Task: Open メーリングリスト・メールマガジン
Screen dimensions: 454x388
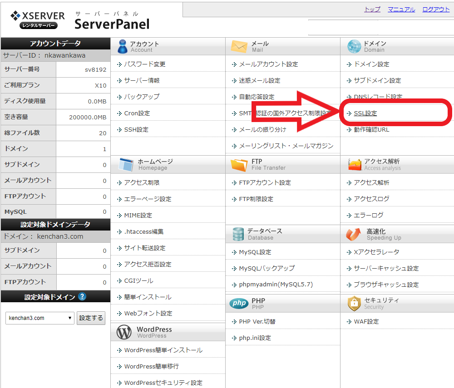Action: [x=286, y=146]
